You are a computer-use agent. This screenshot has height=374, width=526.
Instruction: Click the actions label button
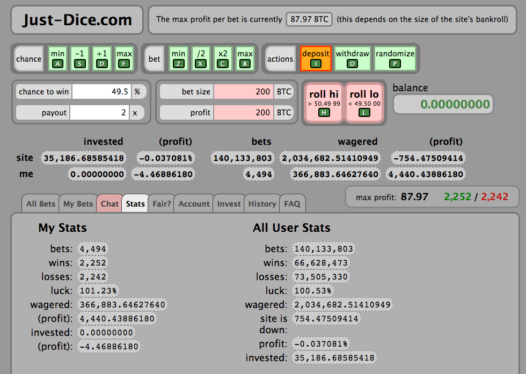tap(280, 58)
